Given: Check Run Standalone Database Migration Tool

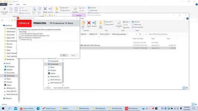Looking at the screenshot, I should coord(20,36).
